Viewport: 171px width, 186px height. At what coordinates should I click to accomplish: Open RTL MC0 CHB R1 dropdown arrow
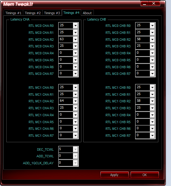coord(152,32)
